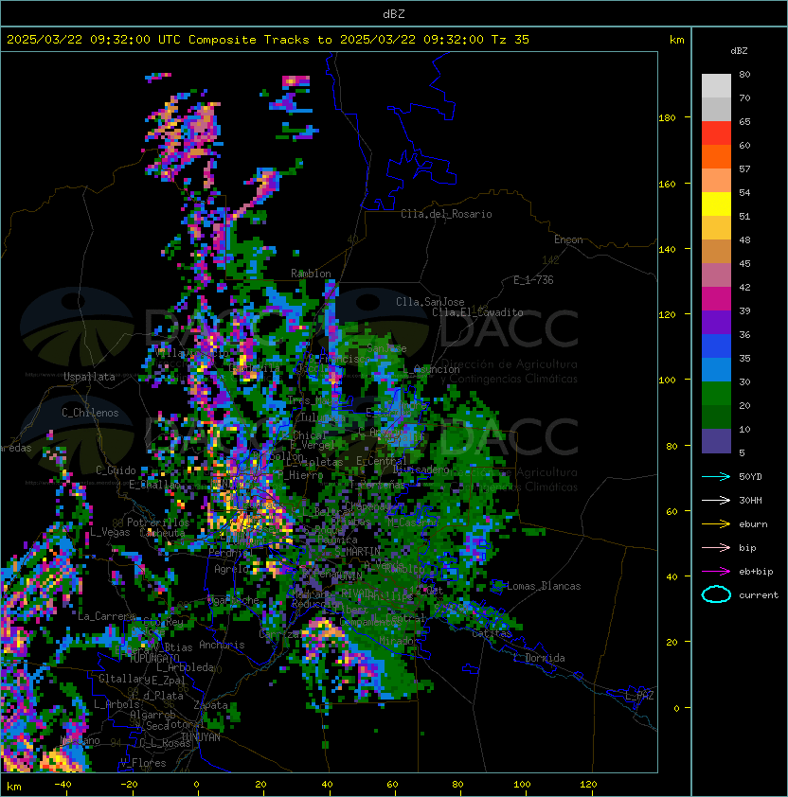Click the 'TUNUYAN' map label

coord(201,737)
